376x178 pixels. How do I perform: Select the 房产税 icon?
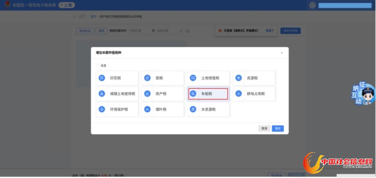click(x=147, y=94)
